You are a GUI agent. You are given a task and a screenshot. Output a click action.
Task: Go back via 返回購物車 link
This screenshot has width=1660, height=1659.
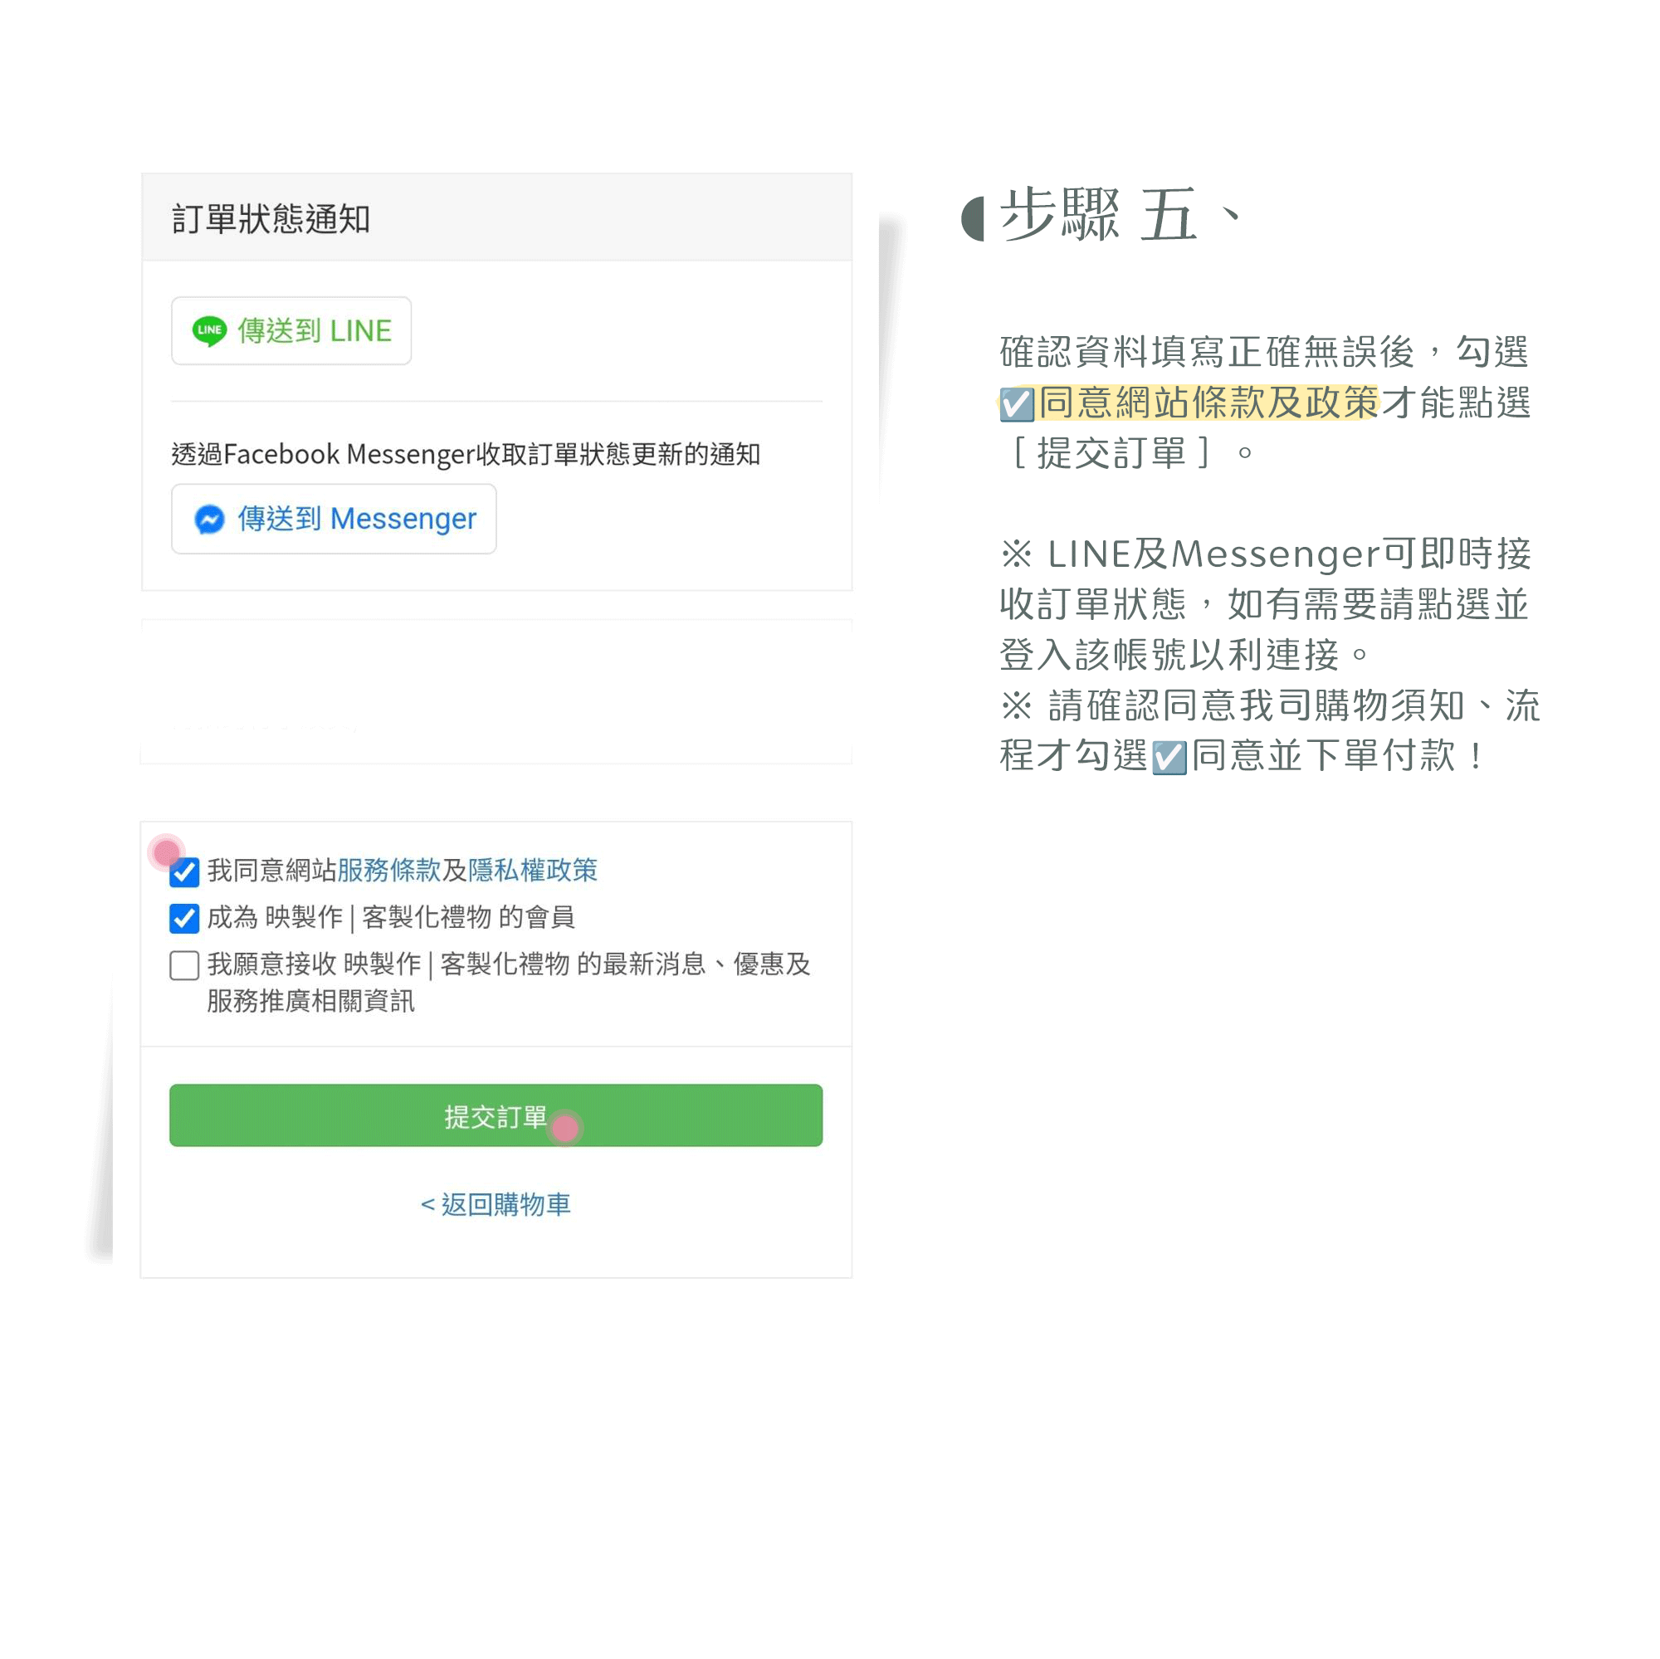pyautogui.click(x=496, y=1204)
